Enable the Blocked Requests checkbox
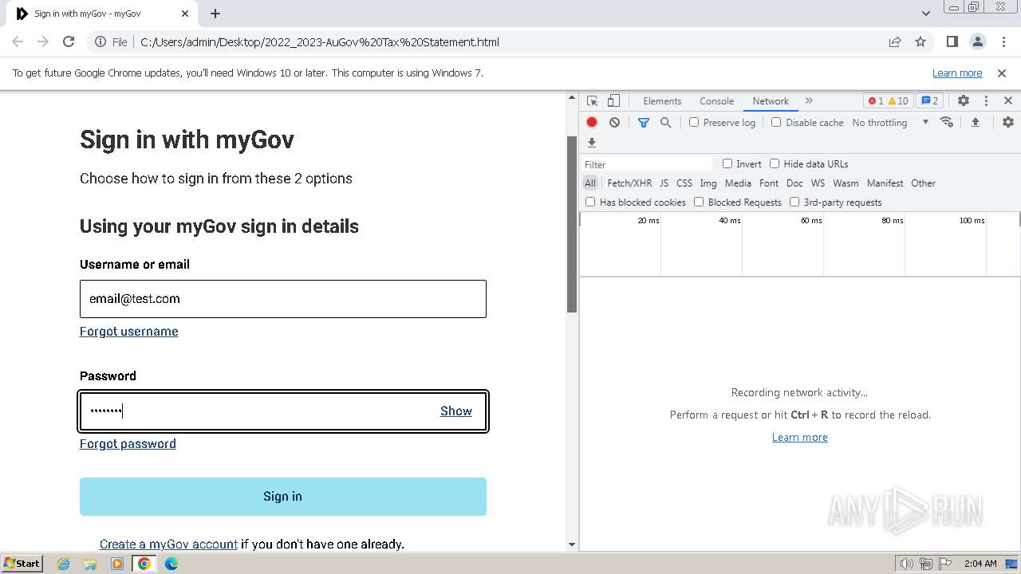This screenshot has width=1021, height=574. pos(699,202)
